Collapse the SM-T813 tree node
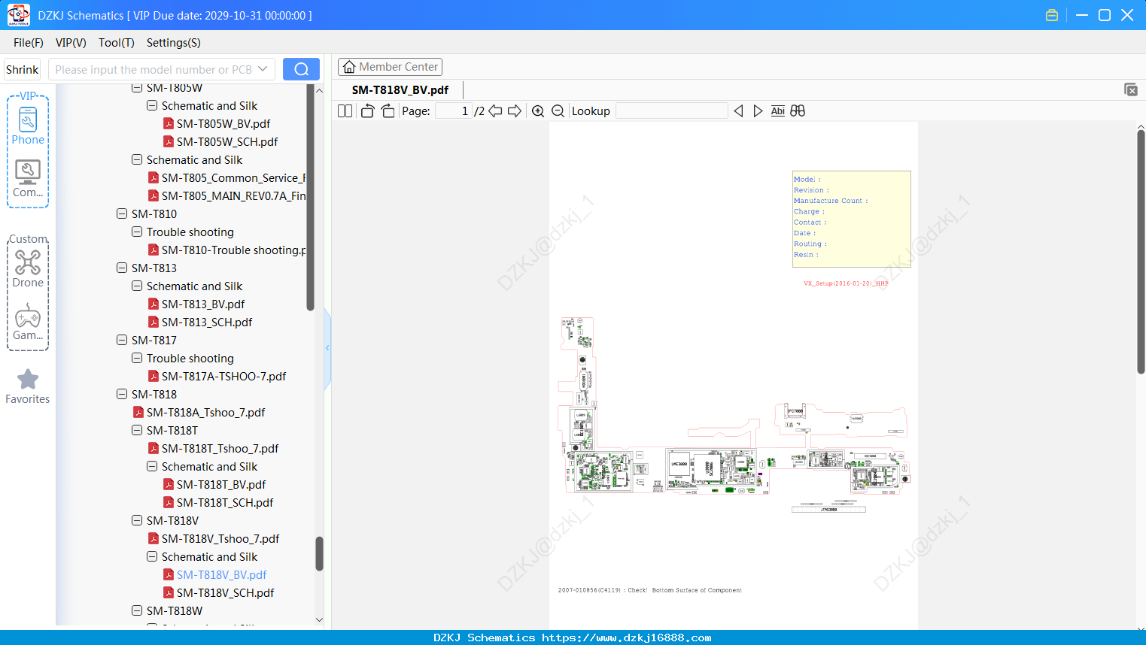 (122, 268)
